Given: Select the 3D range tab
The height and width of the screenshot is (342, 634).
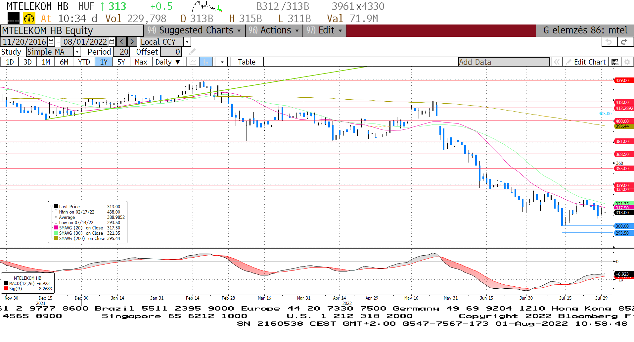Looking at the screenshot, I should (x=27, y=62).
